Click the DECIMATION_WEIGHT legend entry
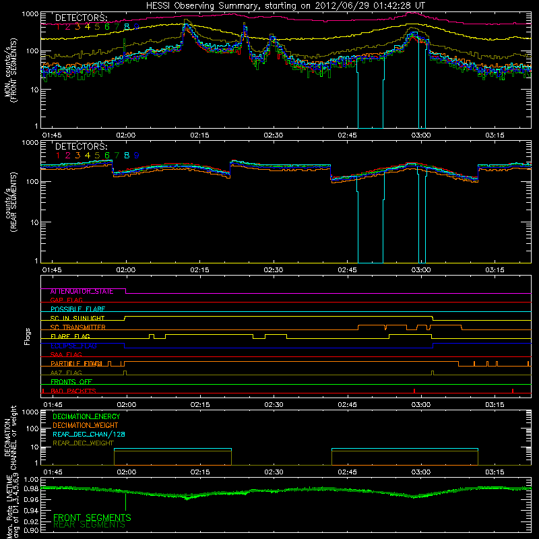This screenshot has height=539, width=539. (x=86, y=425)
